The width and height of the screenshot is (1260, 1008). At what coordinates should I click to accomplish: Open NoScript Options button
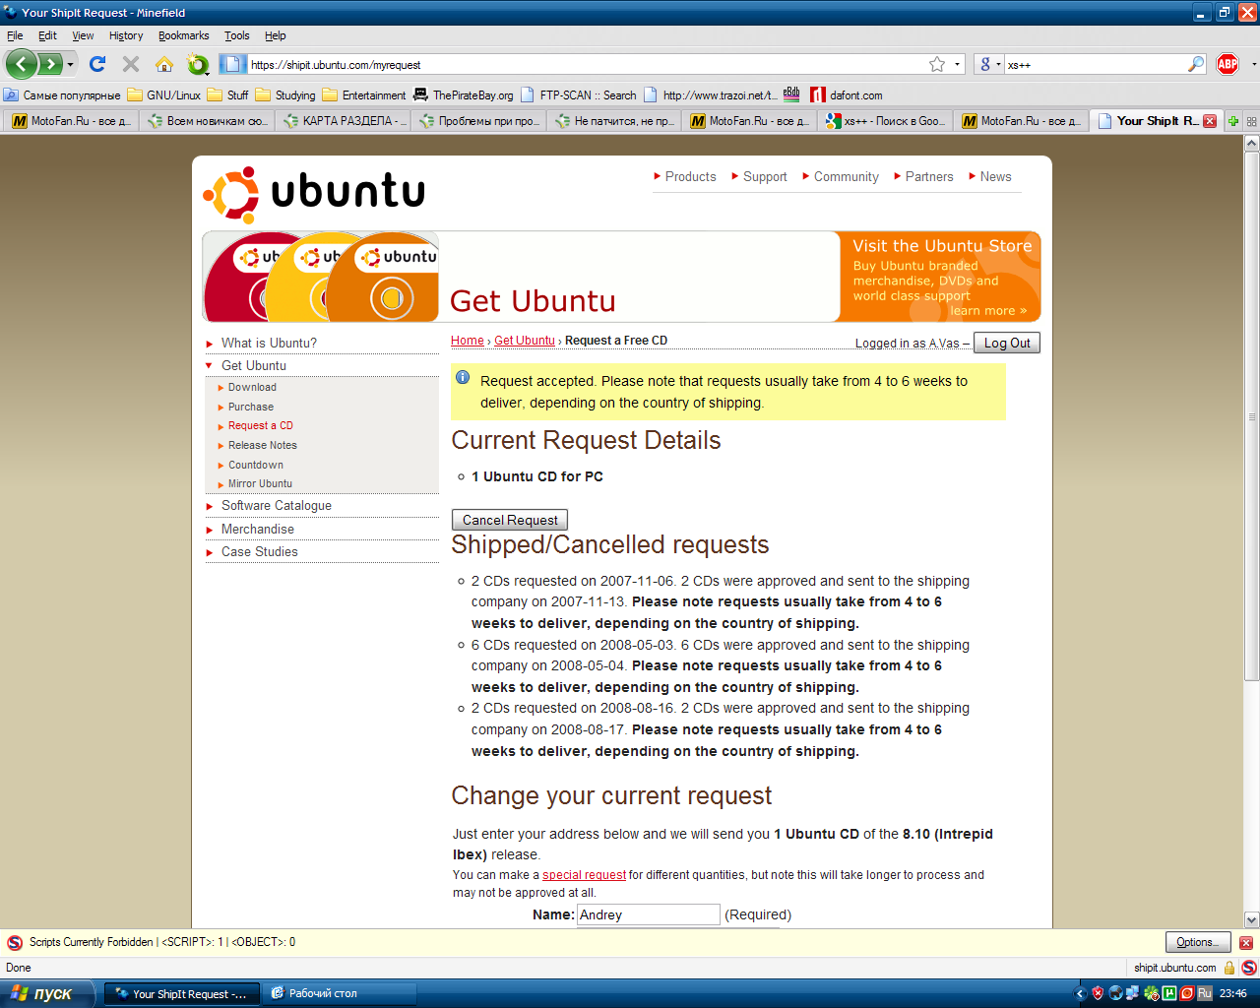(1197, 942)
